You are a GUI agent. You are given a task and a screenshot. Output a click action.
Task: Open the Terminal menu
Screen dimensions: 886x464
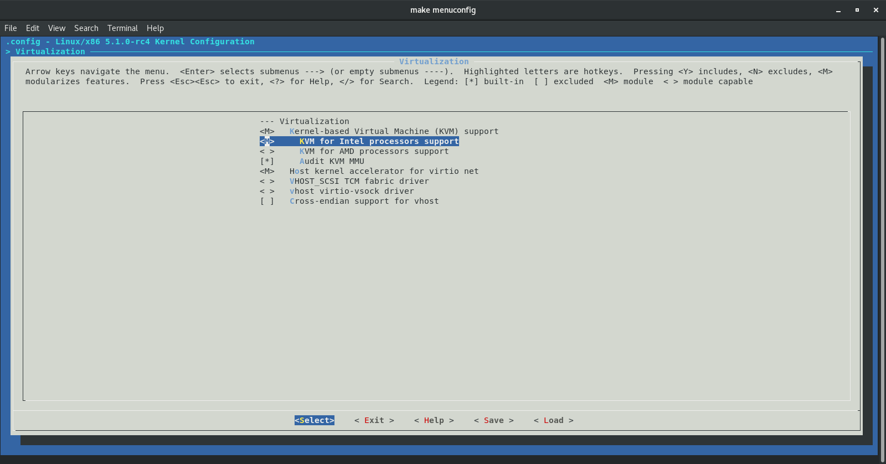122,28
